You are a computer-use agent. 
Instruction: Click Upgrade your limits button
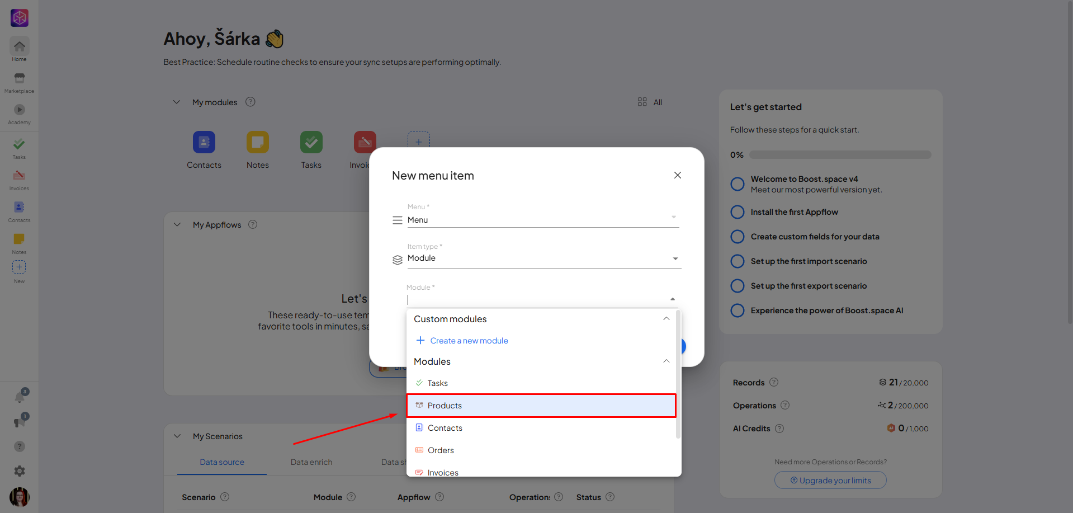(x=830, y=480)
